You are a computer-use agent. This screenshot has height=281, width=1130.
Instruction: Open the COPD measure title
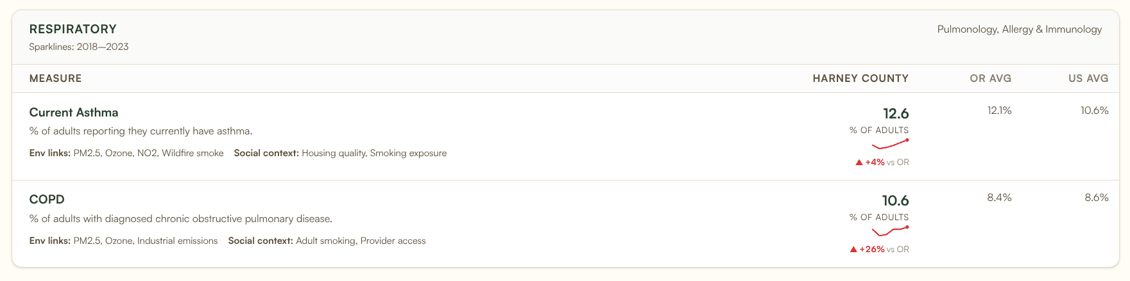47,200
